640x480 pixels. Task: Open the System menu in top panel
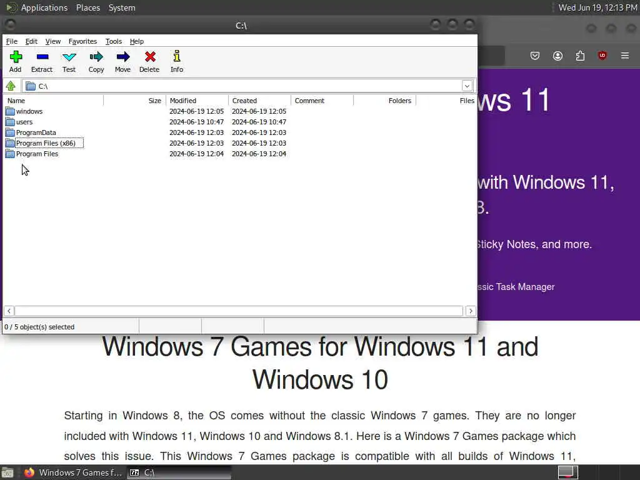(x=122, y=7)
